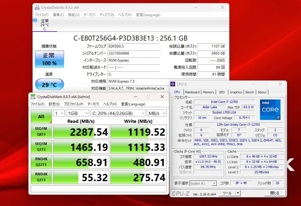Minimize the CrystalDiskInfo window
The image size is (301, 206).
pyautogui.click(x=196, y=8)
